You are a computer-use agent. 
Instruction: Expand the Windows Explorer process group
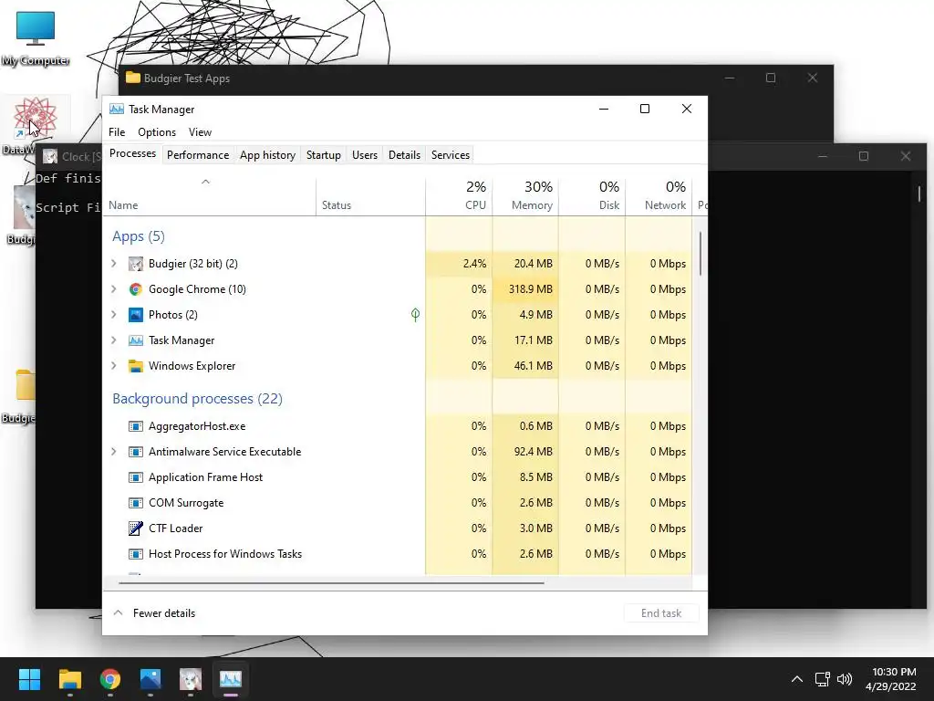[x=114, y=366]
